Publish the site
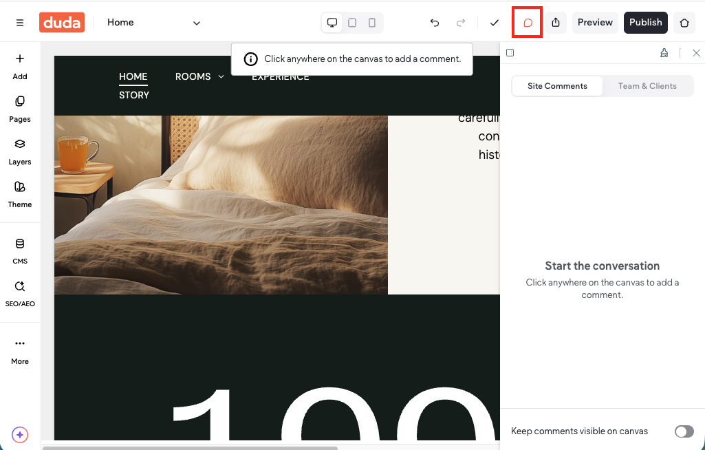Viewport: 705px width, 450px height. 645,23
